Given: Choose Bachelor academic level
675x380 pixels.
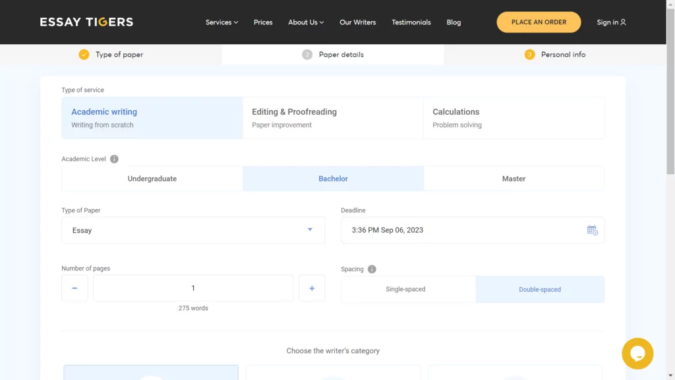Looking at the screenshot, I should tap(333, 178).
